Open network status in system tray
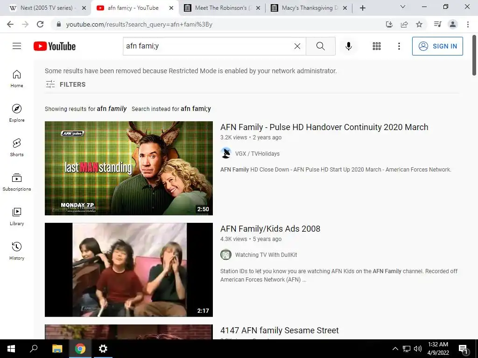478x358 pixels. [407, 349]
